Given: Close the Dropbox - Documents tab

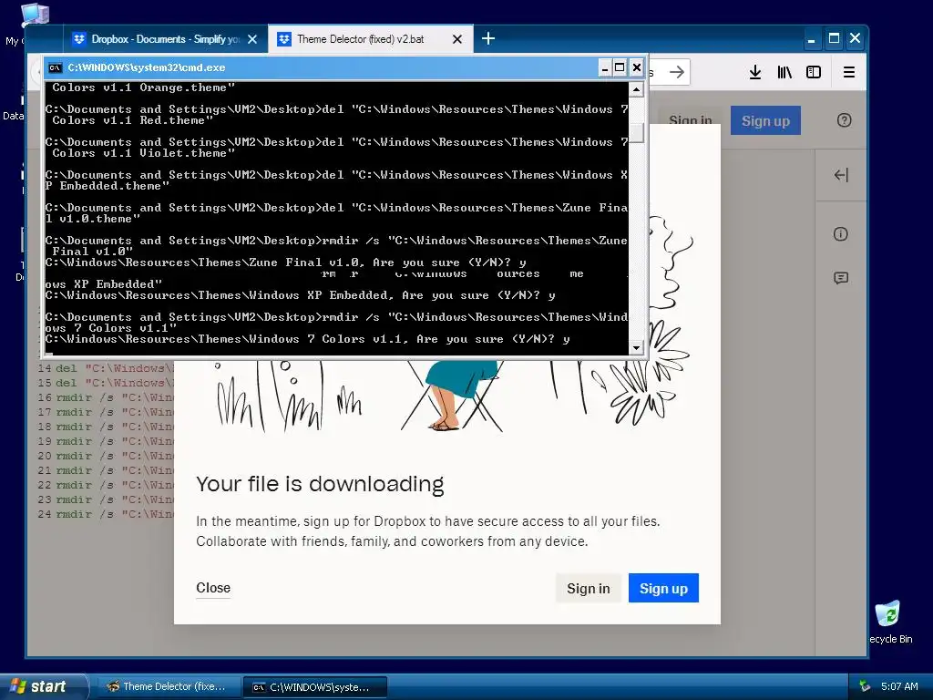Looking at the screenshot, I should [x=252, y=39].
